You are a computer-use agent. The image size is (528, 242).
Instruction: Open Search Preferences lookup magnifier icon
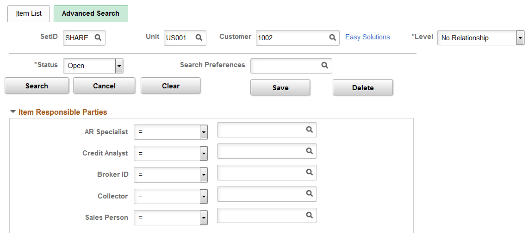click(x=324, y=65)
